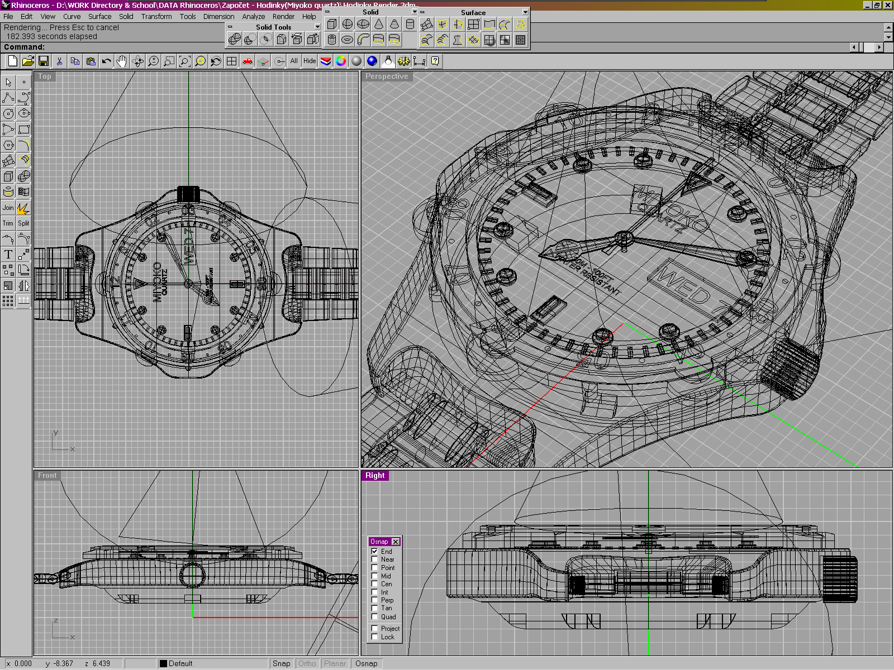Select the Rectangle tool in side toolbar
The height and width of the screenshot is (670, 894).
23,130
